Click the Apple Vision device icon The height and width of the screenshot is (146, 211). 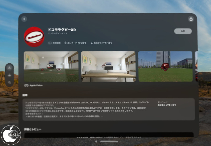(x=26, y=85)
